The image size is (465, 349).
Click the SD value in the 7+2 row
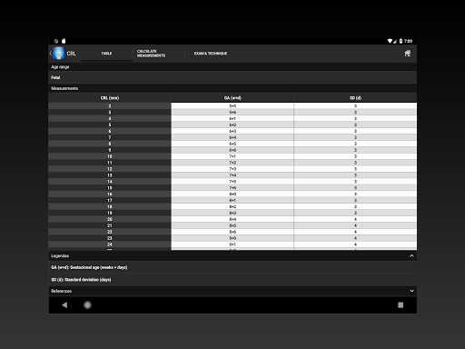355,163
